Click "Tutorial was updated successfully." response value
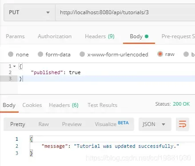This screenshot has width=195, height=166. tap(127, 146)
